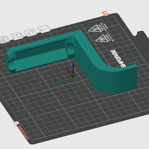Click the green axis arrow of gizmo

point(64,80)
